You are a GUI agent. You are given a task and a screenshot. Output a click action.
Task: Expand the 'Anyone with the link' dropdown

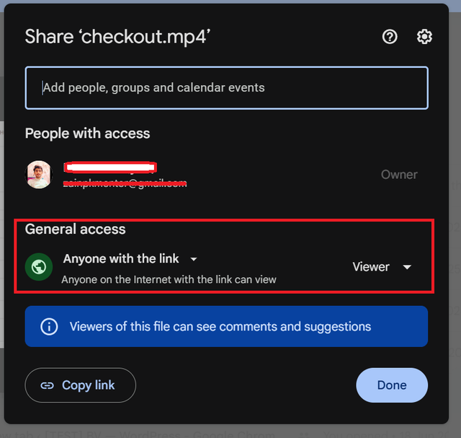(x=130, y=258)
